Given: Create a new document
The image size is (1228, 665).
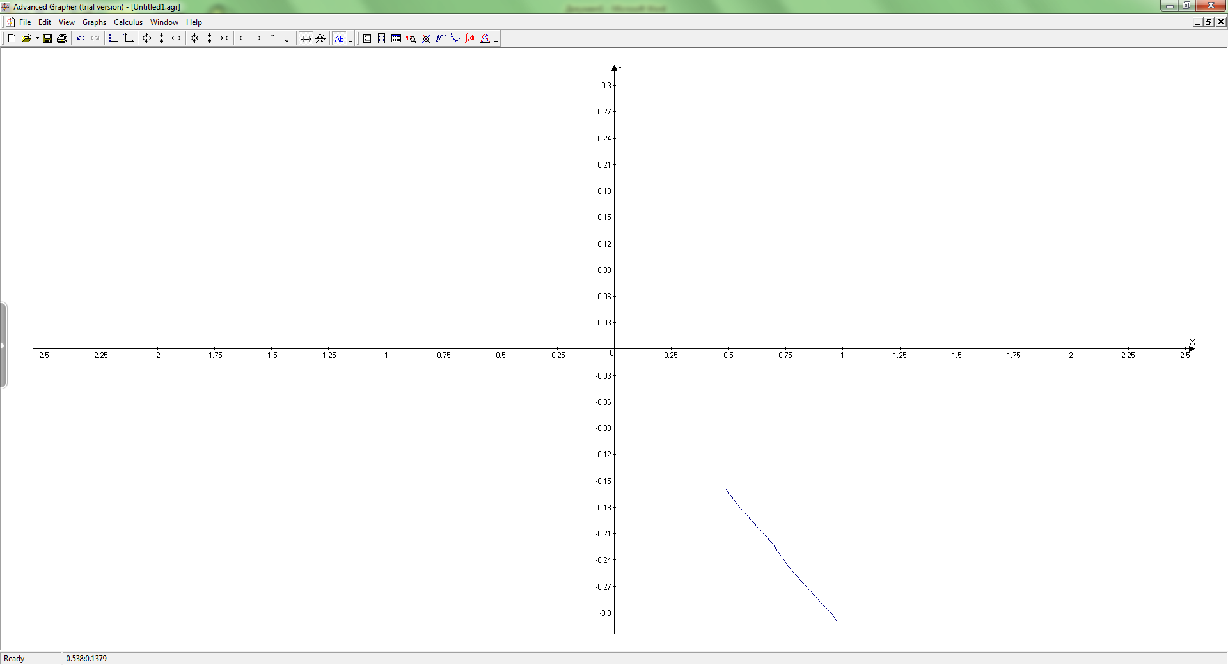Looking at the screenshot, I should pyautogui.click(x=12, y=38).
